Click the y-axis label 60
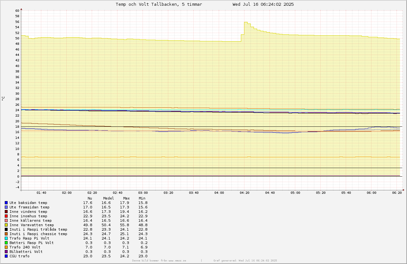Image resolution: width=407 pixels, height=264 pixels. click(17, 11)
